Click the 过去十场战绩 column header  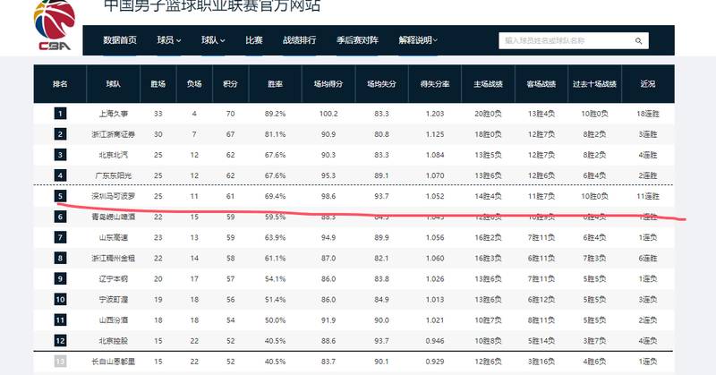click(x=594, y=84)
